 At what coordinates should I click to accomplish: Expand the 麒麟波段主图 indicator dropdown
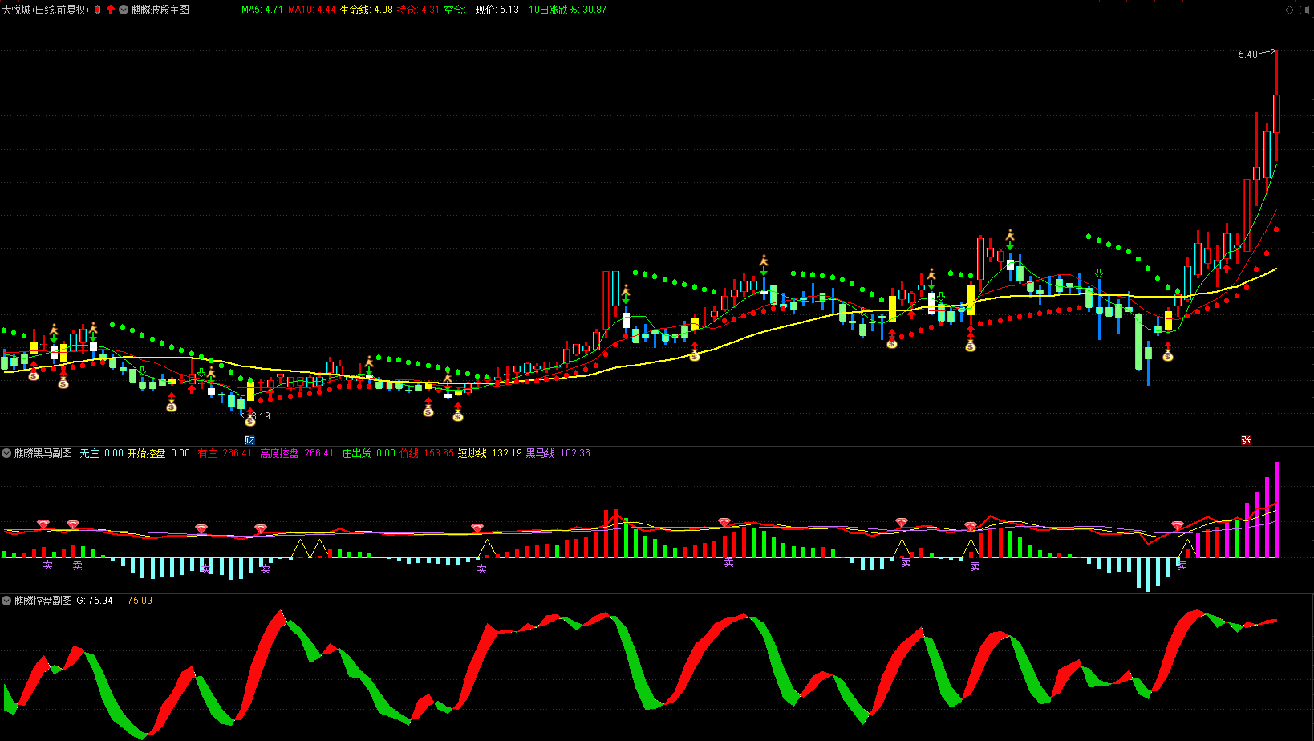(x=124, y=10)
